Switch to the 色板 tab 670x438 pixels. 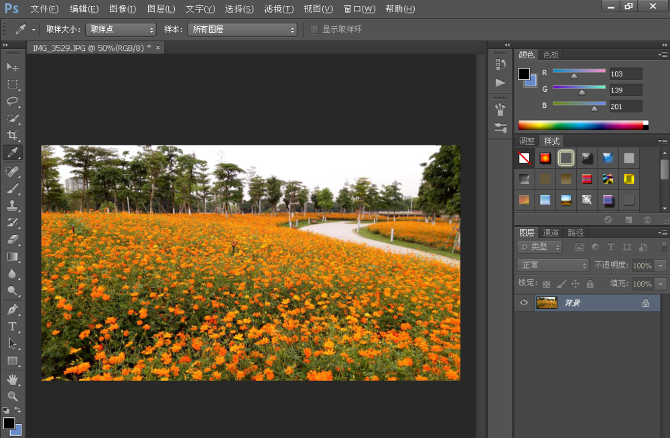click(x=551, y=55)
